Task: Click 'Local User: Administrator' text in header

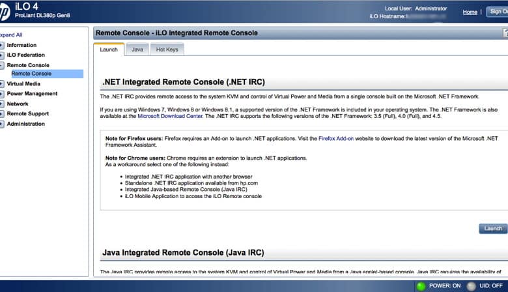Action: 416,8
